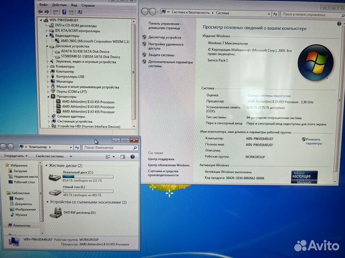Image resolution: width=345 pixels, height=258 pixels.
Task: Open the Файл menu in Device Manager
Action: (x=43, y=5)
